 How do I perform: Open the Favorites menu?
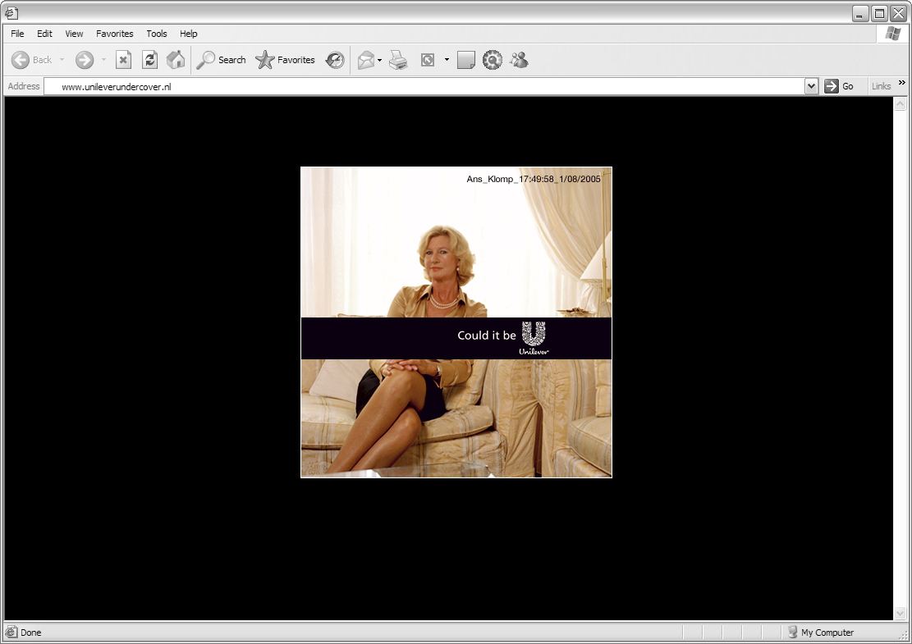click(x=115, y=34)
